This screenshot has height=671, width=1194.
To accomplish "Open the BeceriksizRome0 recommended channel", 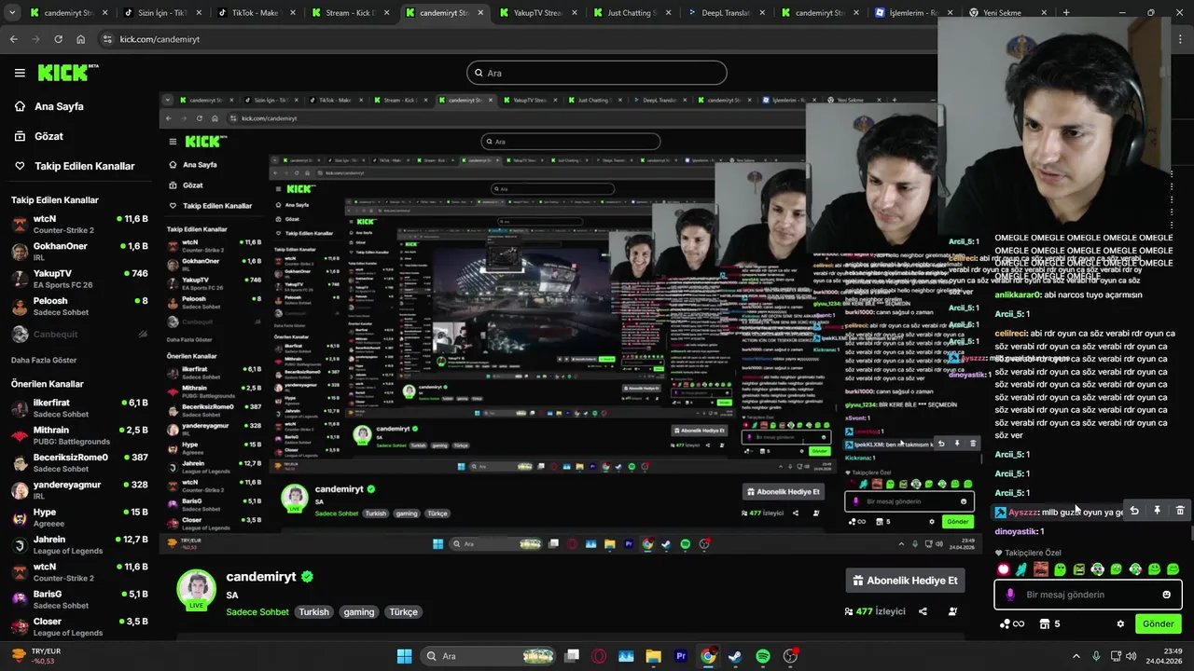I will 79,462.
